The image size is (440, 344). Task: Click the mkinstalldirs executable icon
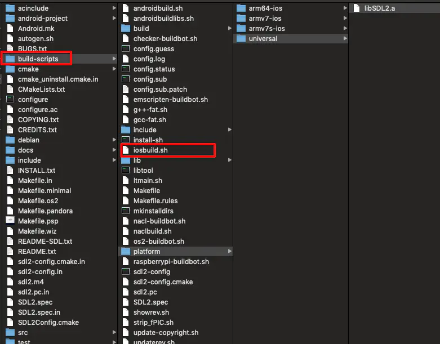click(x=126, y=211)
